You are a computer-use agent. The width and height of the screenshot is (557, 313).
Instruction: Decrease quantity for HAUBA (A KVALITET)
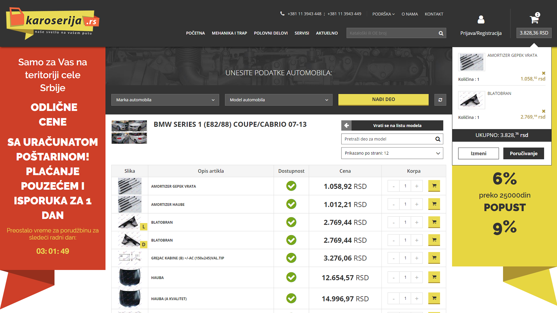393,298
